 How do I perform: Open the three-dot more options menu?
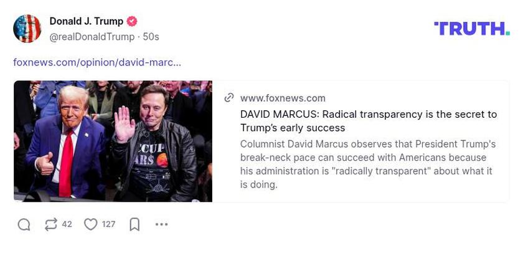(x=162, y=224)
